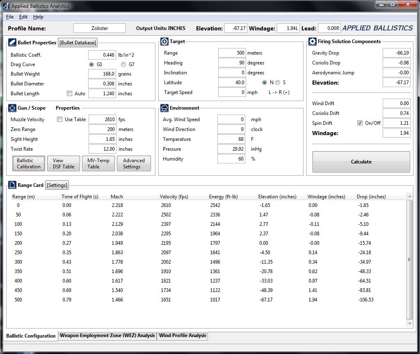Viewport: 420px width, 354px height.
Task: Click the Coriolis Drift value box
Action: click(x=397, y=113)
